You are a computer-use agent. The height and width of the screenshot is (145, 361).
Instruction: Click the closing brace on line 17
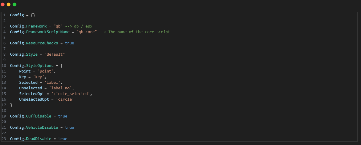(11, 105)
